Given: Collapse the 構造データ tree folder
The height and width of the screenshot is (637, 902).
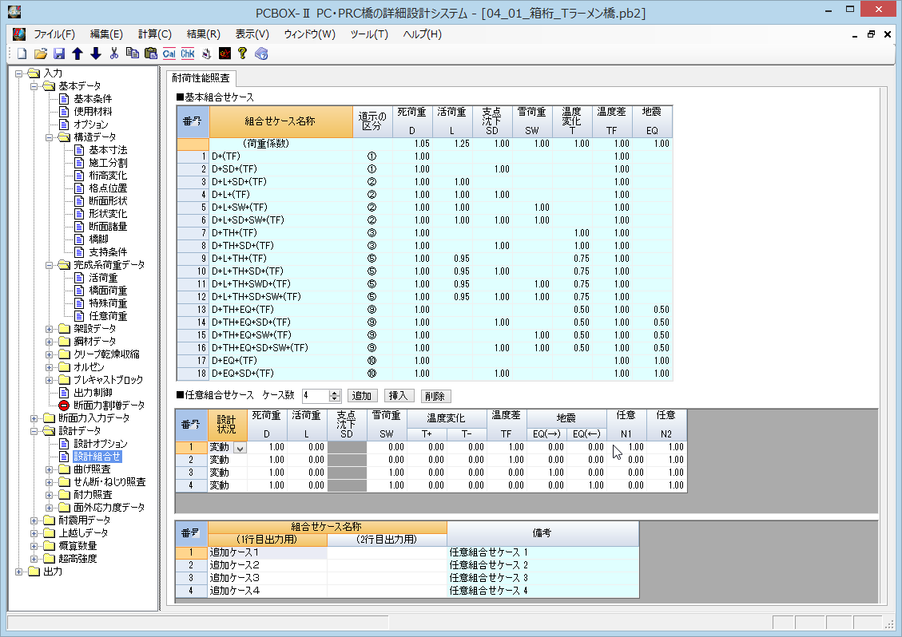Looking at the screenshot, I should (x=50, y=137).
